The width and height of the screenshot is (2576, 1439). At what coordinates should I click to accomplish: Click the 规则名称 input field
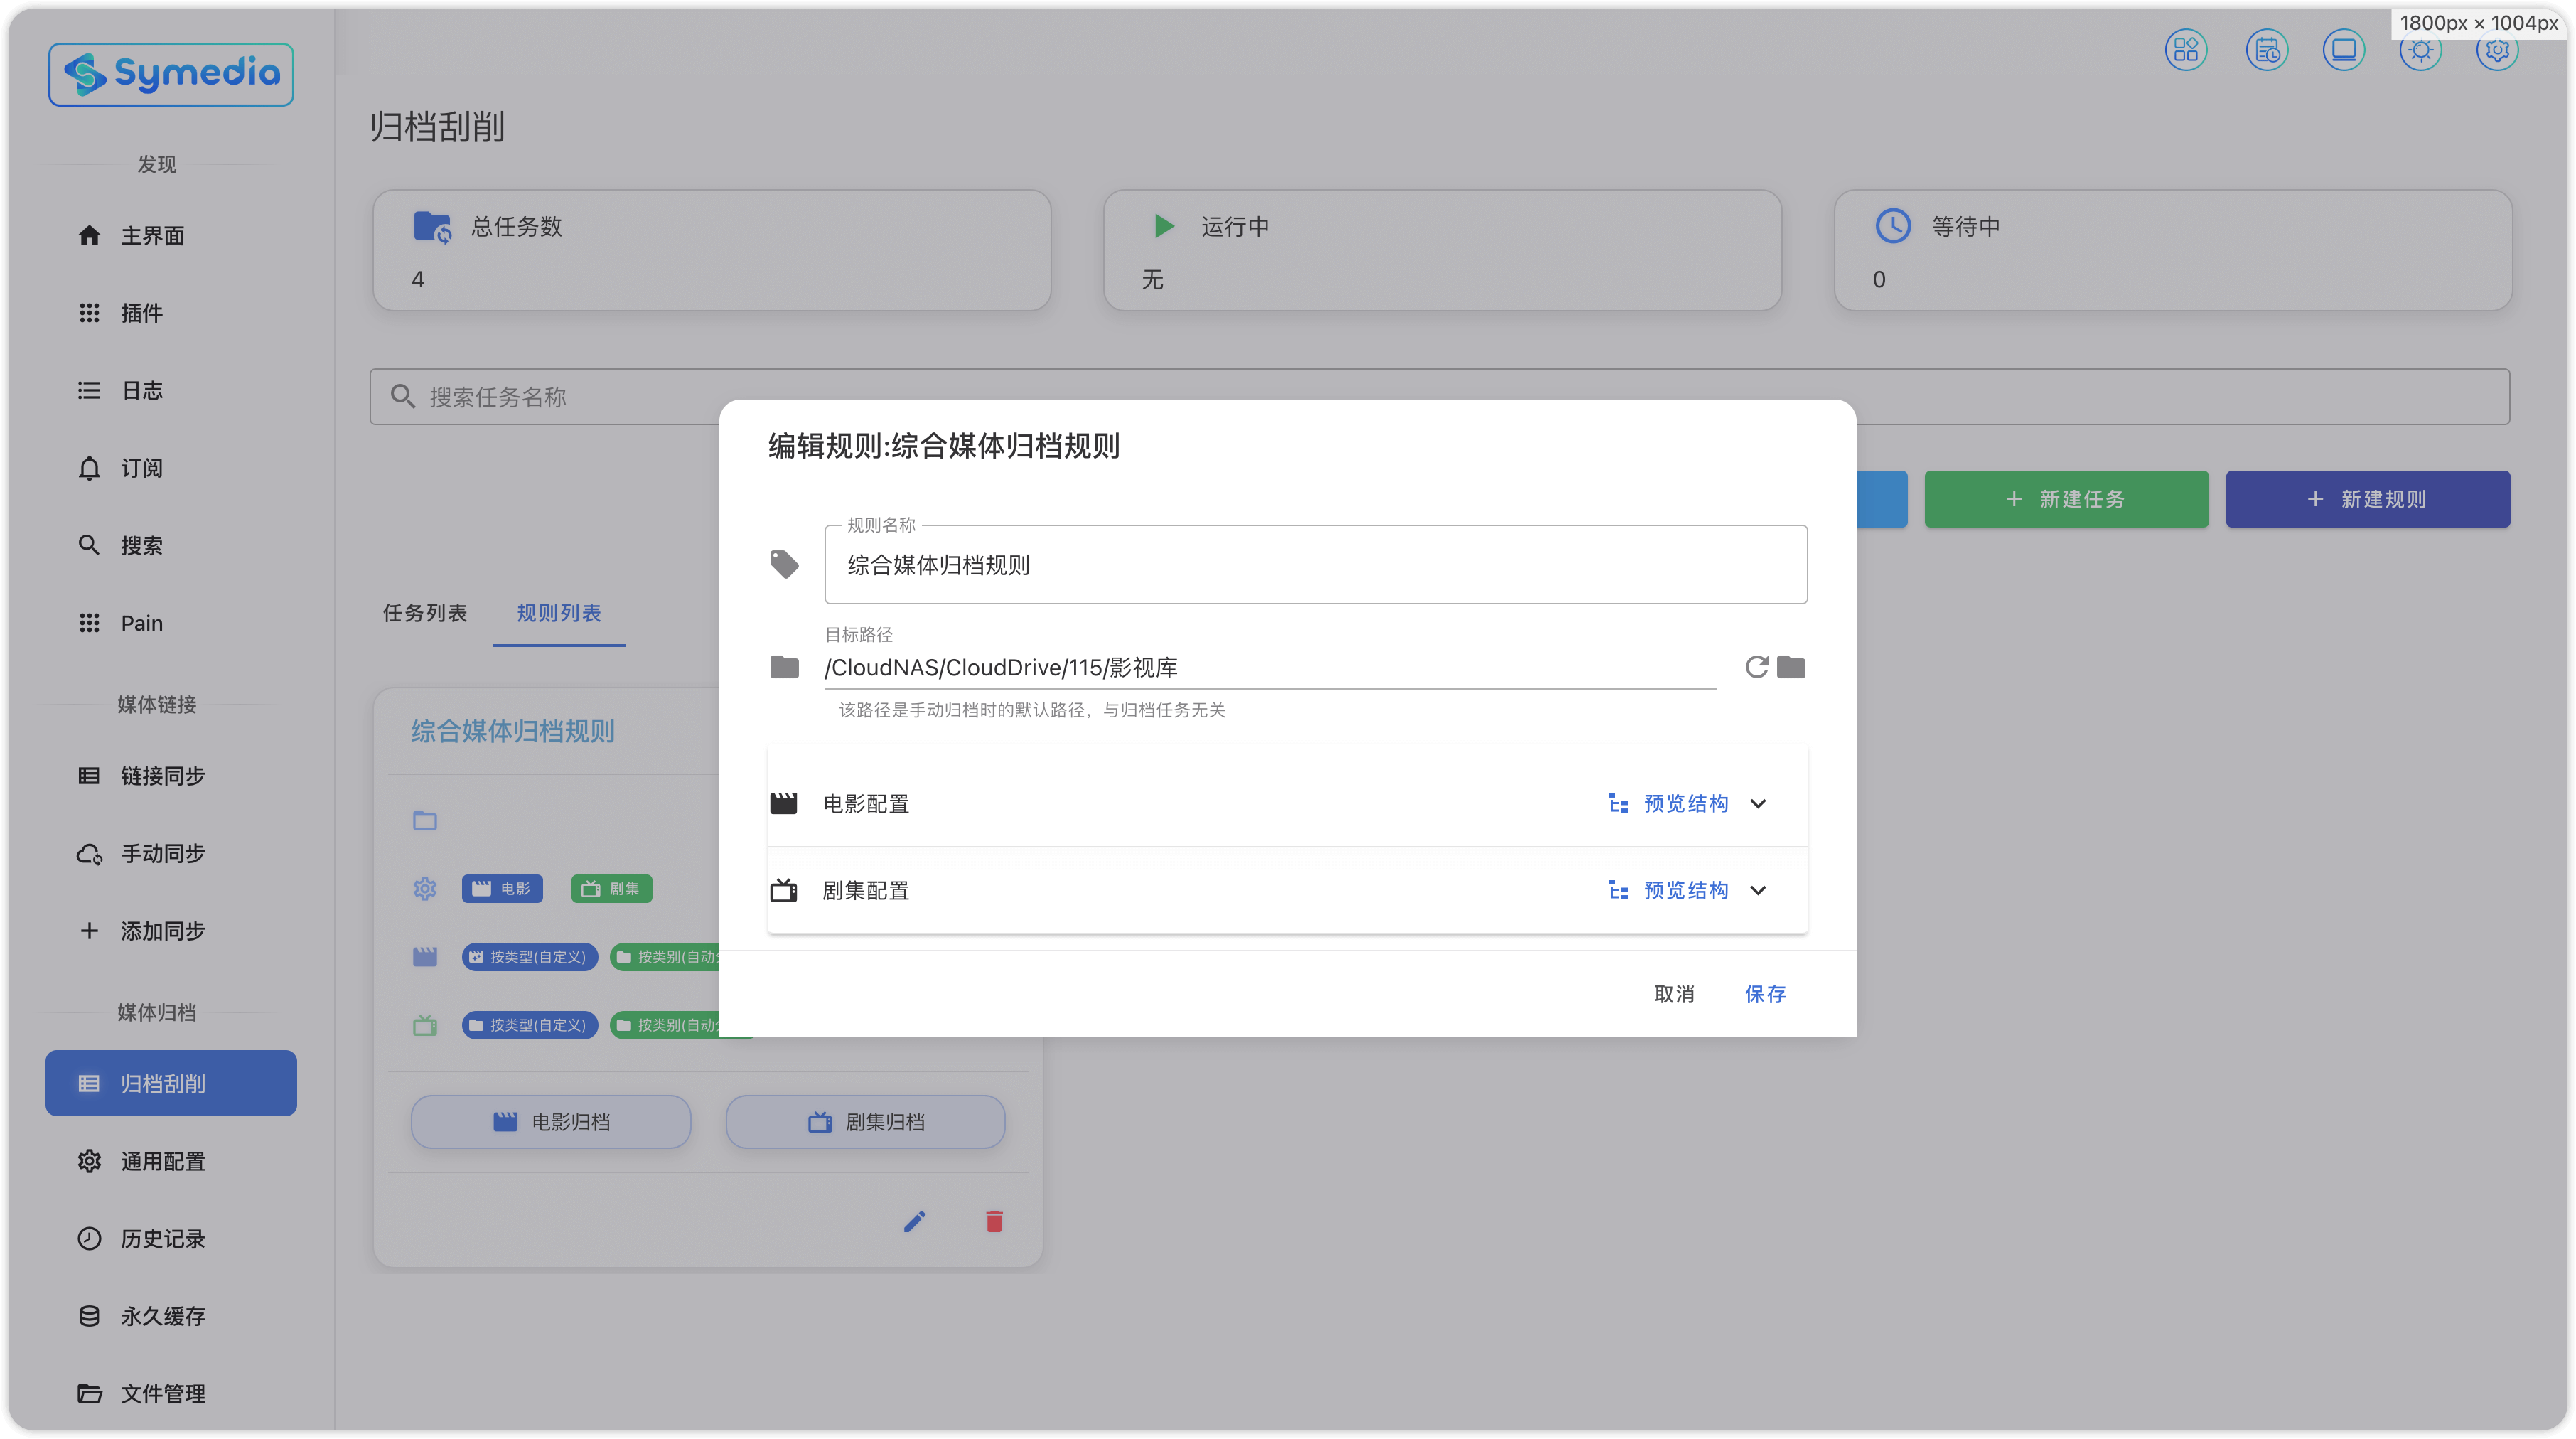[1315, 565]
